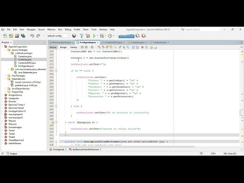
Task: Click the Debug Project icon
Action: pos(102,36)
